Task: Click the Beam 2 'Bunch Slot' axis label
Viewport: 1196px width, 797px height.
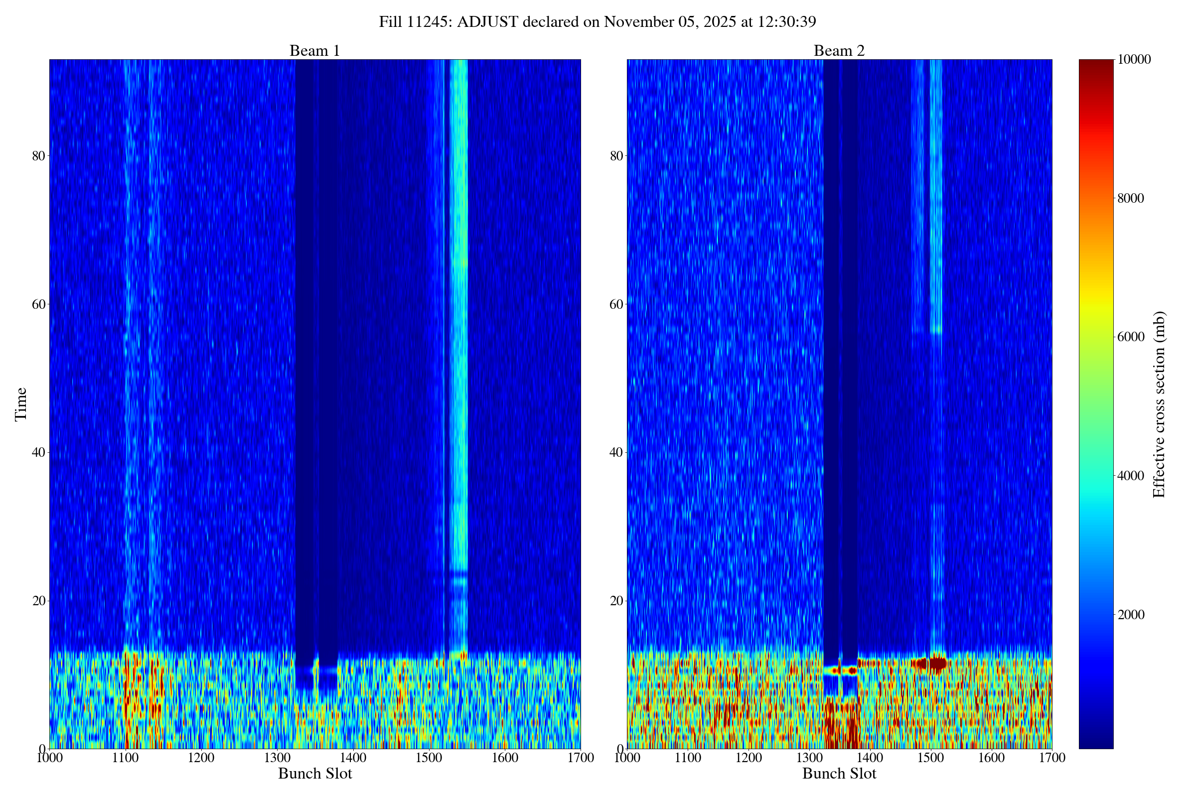Action: [x=839, y=774]
